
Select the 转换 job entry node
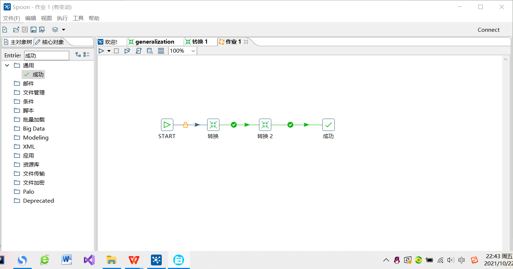click(213, 125)
